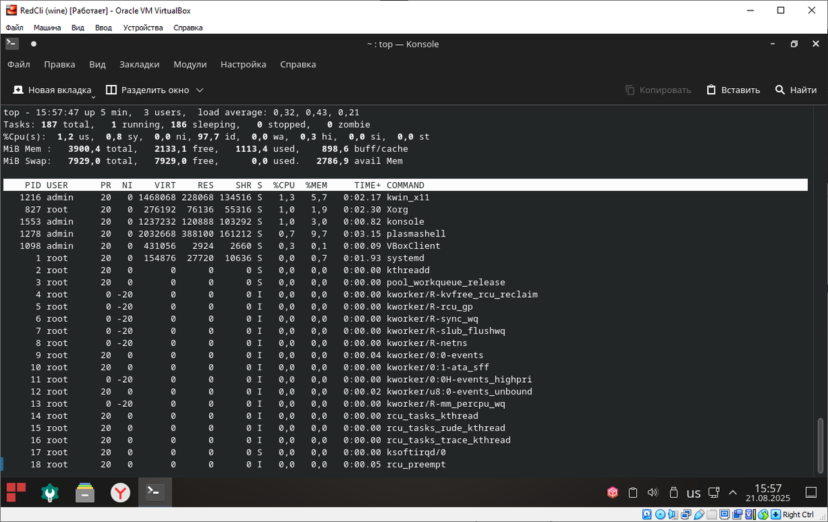Viewport: 828px width, 522px height.
Task: Open the red package tray icon
Action: click(x=612, y=492)
